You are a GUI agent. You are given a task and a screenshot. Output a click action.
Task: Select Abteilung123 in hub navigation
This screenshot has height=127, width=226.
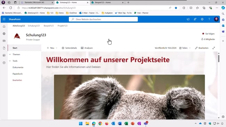(19, 26)
